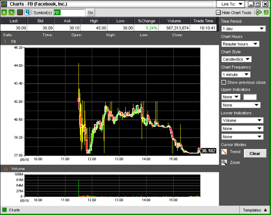Click the green S sell icon
Screen dimensions: 271x215
pos(12,12)
